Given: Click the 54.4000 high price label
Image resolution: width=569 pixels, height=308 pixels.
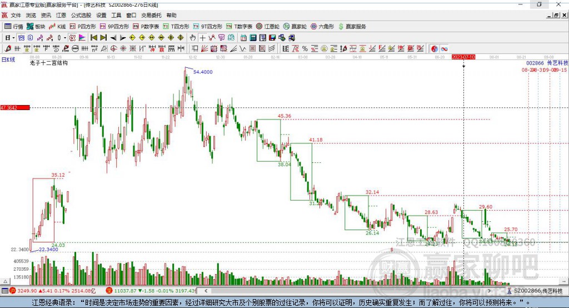Looking at the screenshot, I should click(203, 72).
